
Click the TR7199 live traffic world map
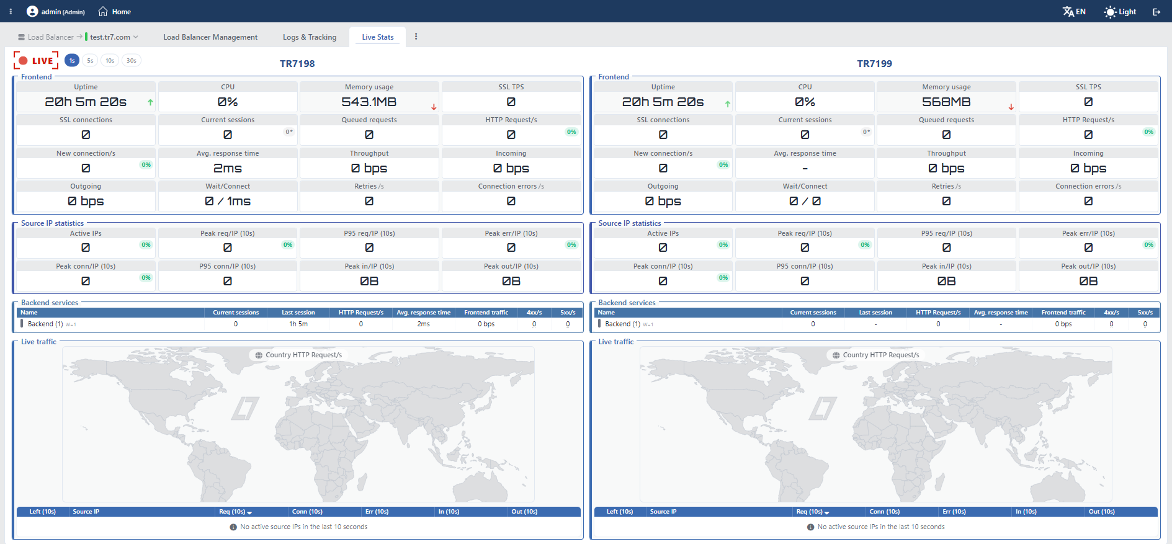point(876,424)
